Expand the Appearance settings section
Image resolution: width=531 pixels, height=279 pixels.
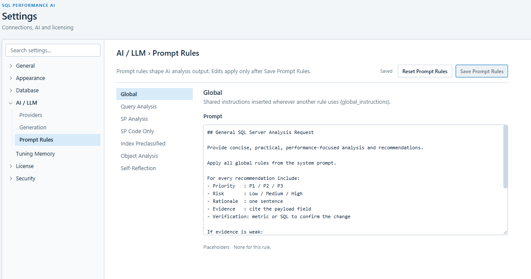[x=11, y=78]
